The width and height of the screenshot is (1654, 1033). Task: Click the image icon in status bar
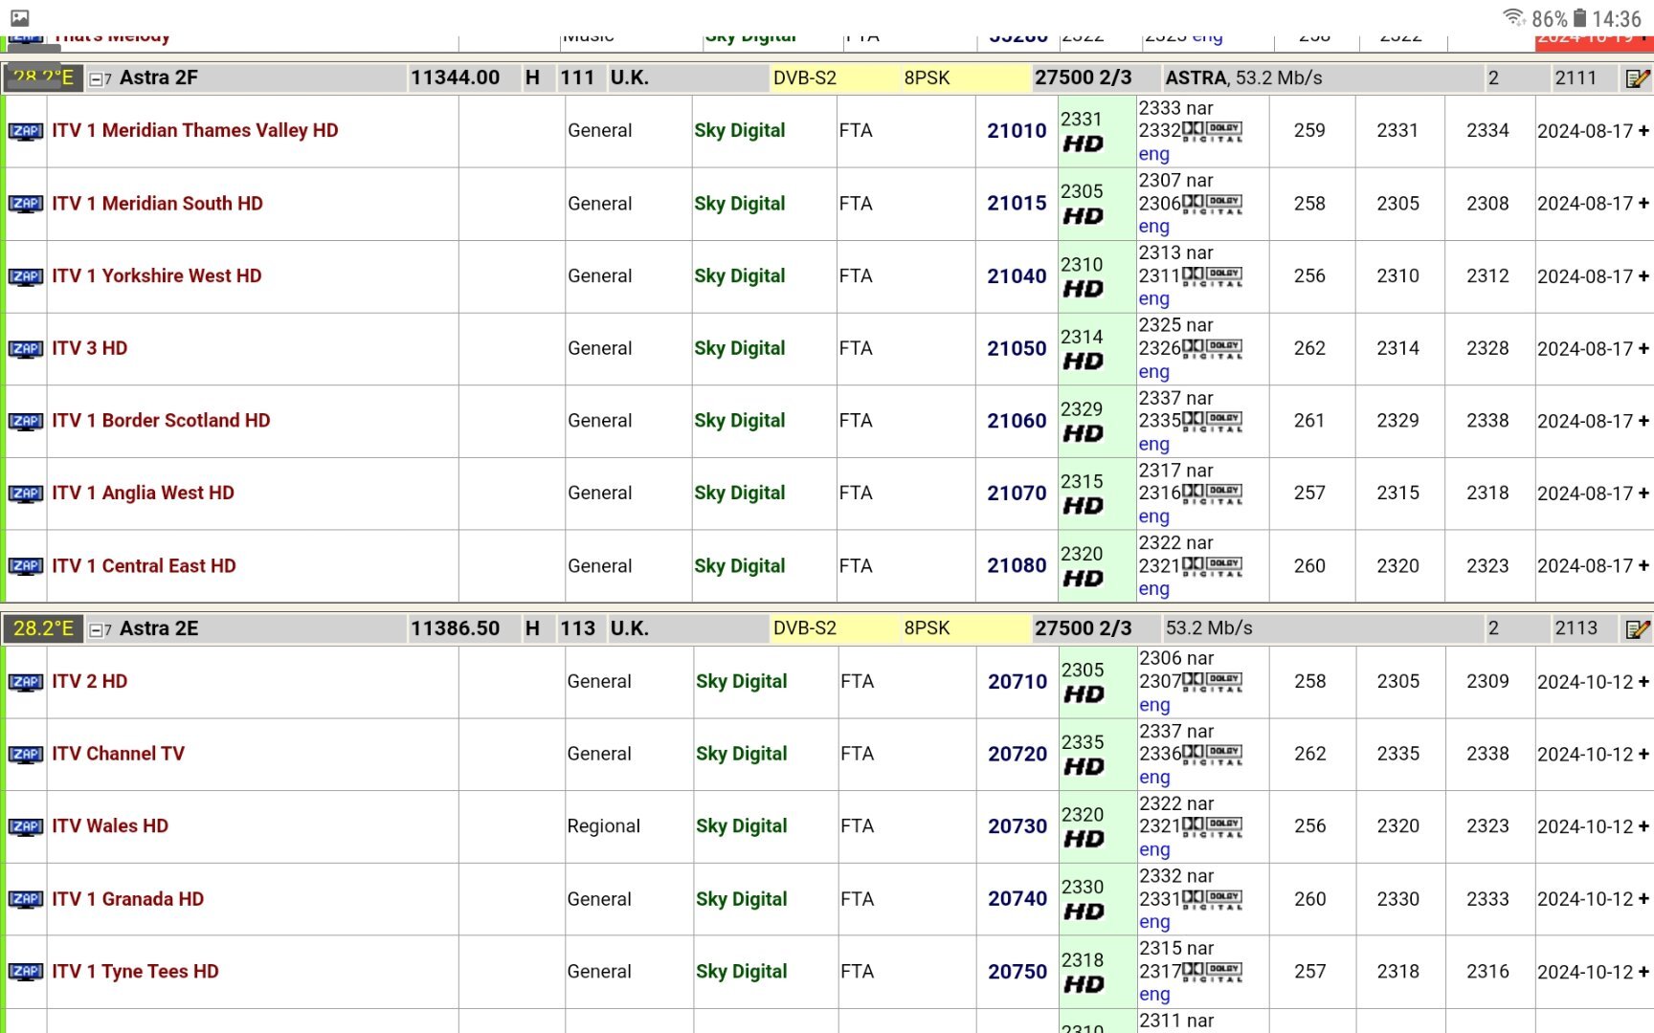20,17
